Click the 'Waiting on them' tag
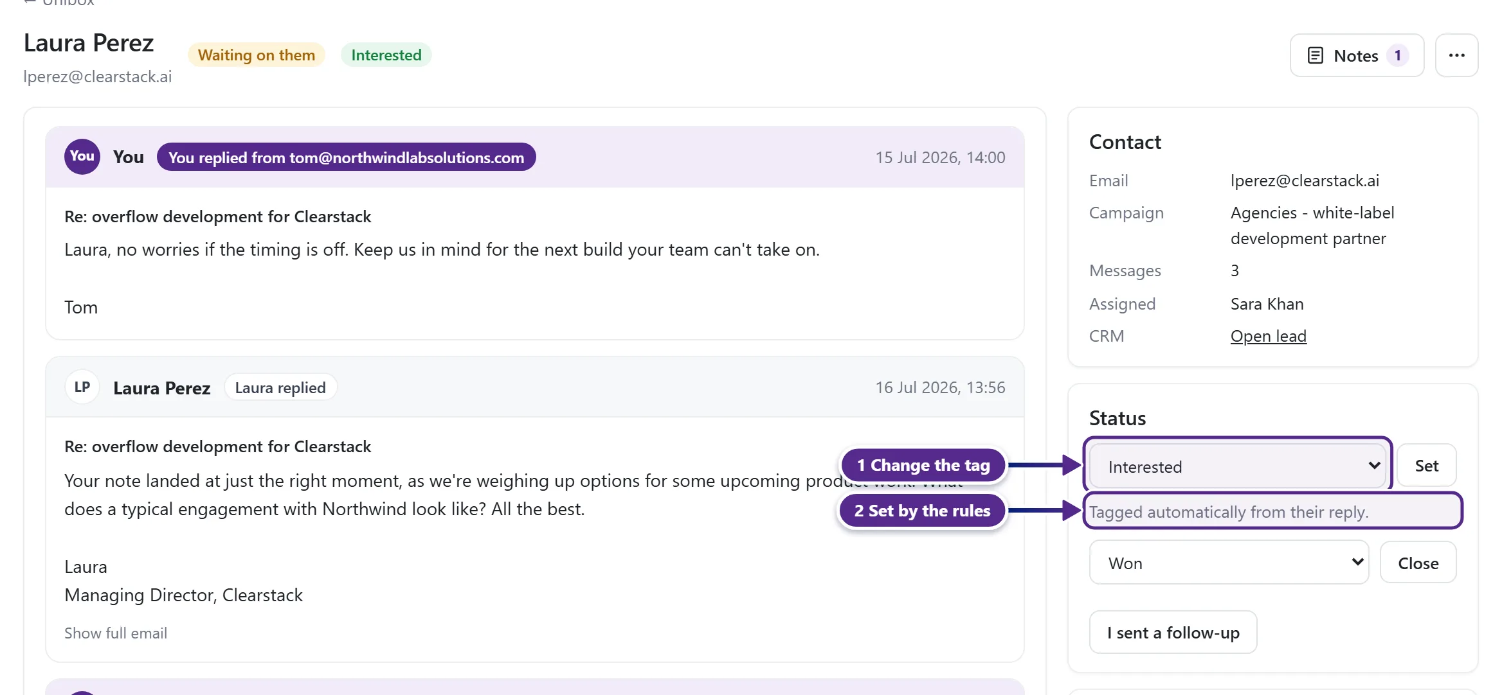The width and height of the screenshot is (1502, 695). click(257, 55)
